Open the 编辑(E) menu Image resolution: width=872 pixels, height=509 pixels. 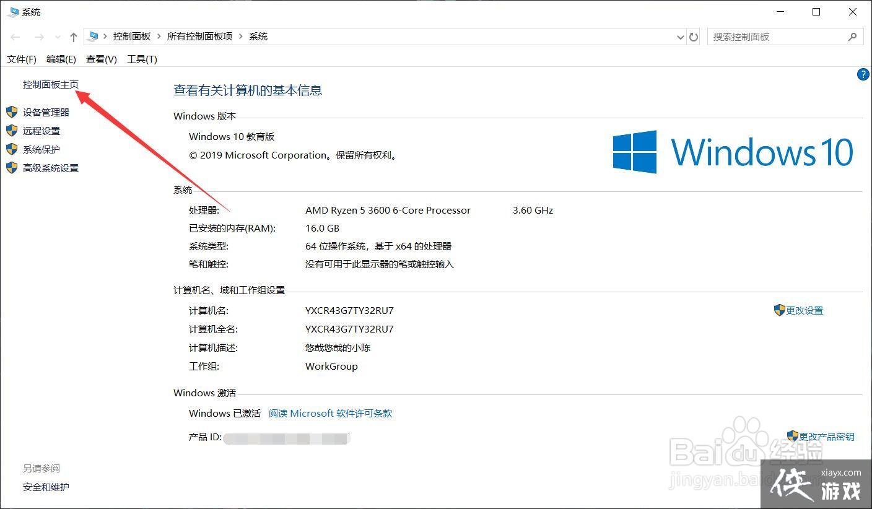(61, 59)
